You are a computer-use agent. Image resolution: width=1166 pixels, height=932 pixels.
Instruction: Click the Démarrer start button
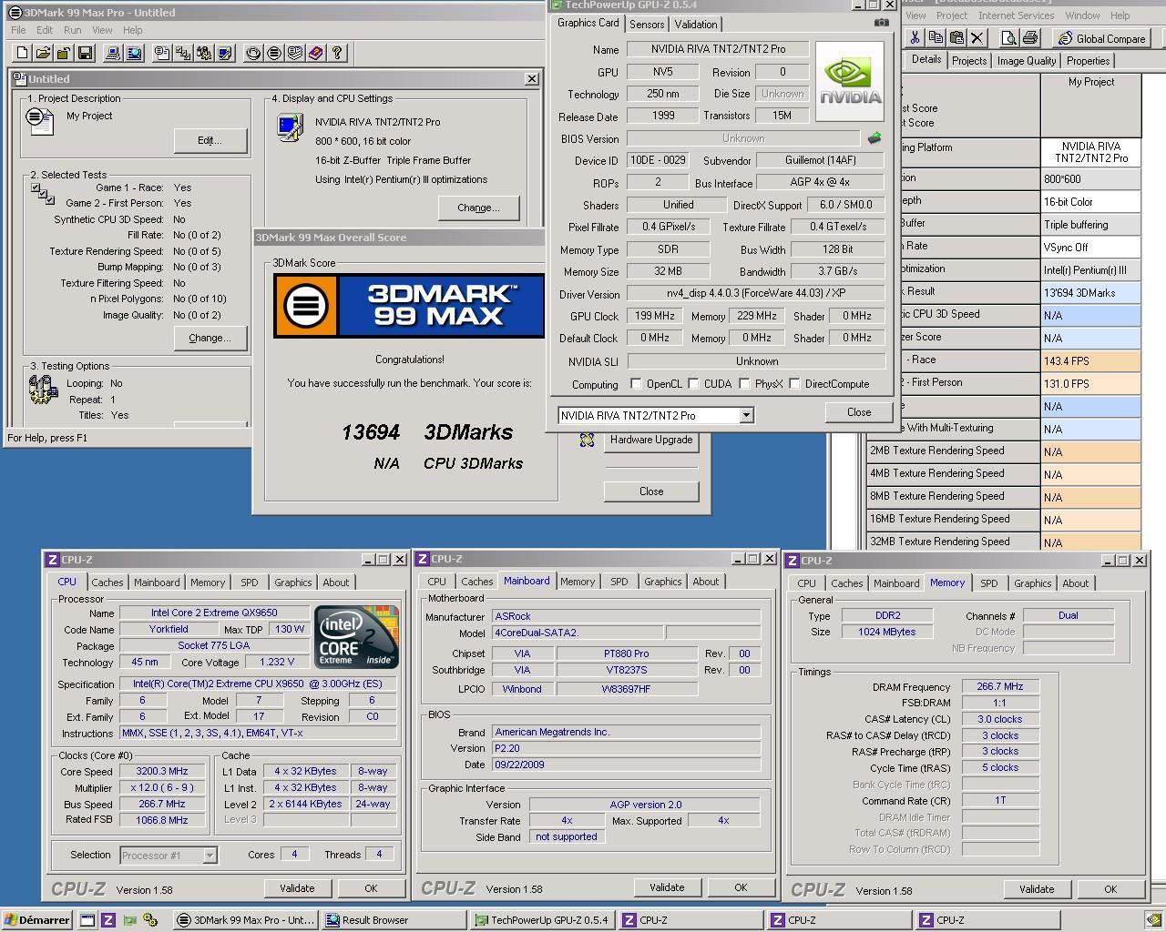tap(37, 920)
